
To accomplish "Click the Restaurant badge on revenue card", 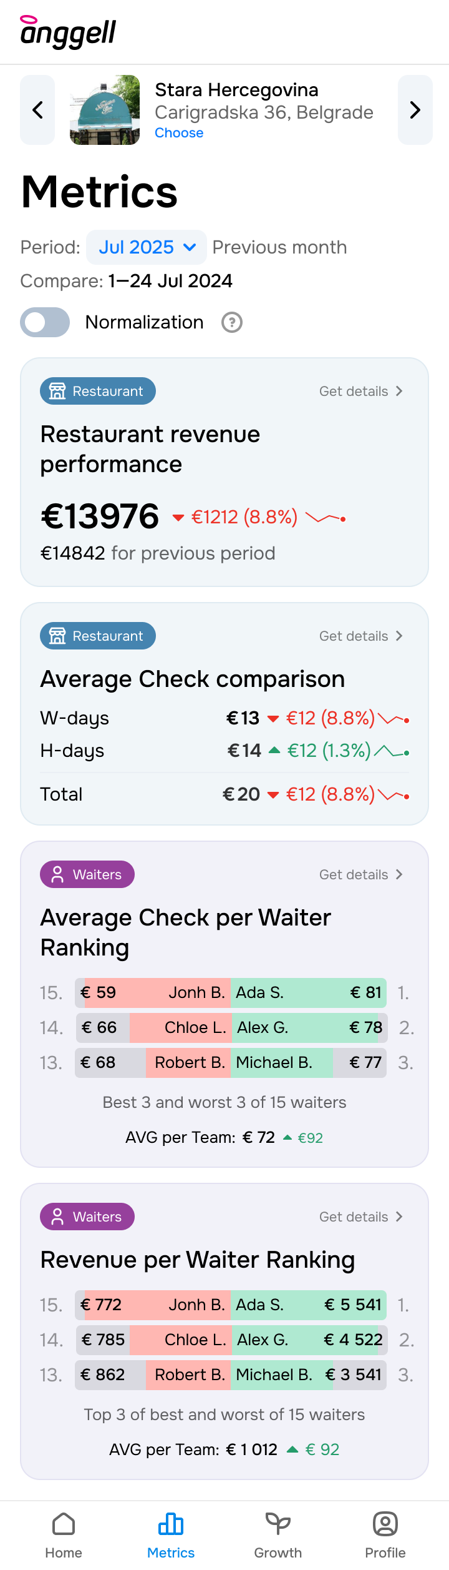I will pyautogui.click(x=98, y=391).
